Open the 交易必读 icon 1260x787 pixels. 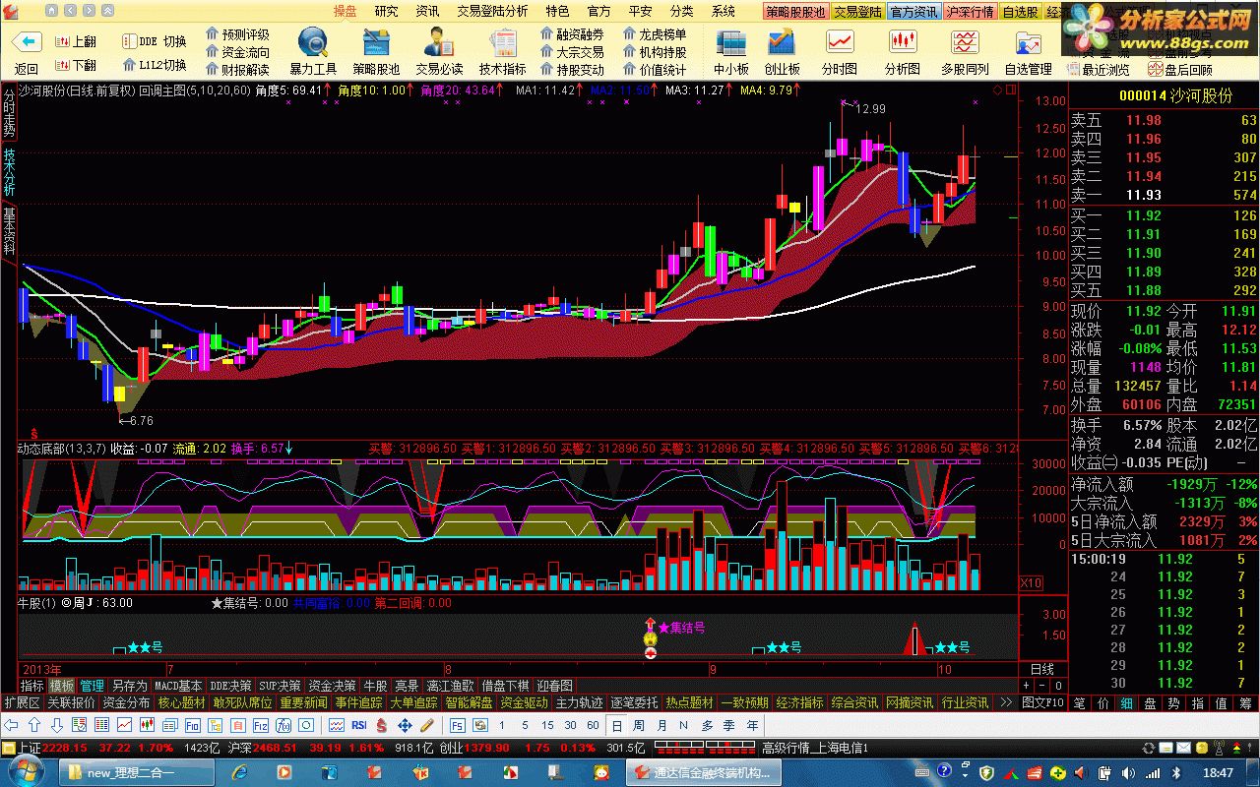[439, 42]
